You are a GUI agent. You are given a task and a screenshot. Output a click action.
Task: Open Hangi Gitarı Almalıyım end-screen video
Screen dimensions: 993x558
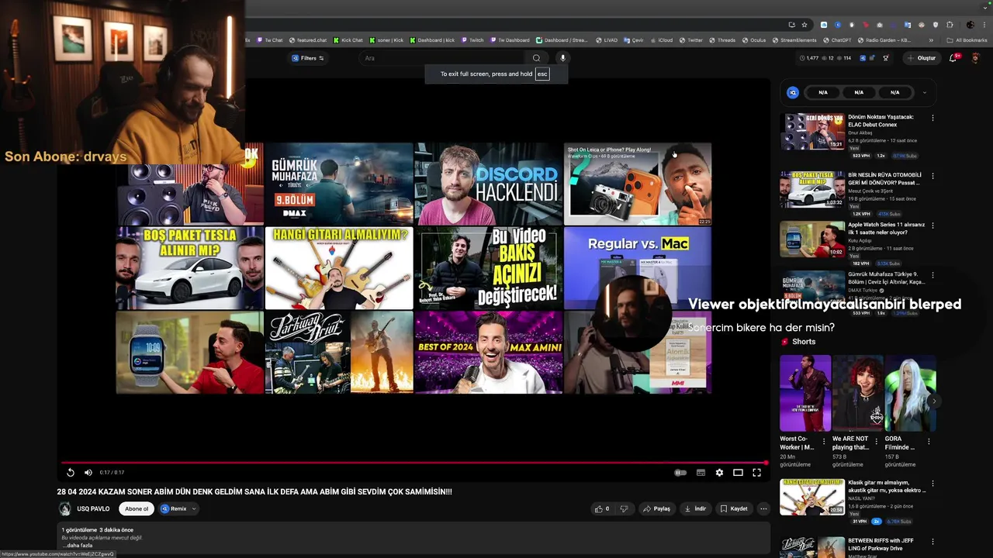coord(339,268)
